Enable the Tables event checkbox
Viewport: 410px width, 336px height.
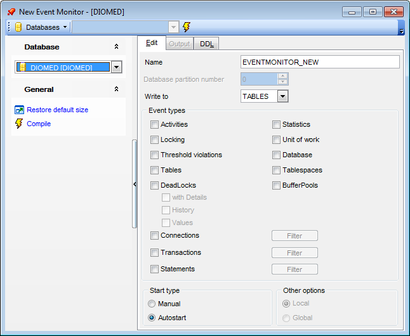click(x=154, y=171)
